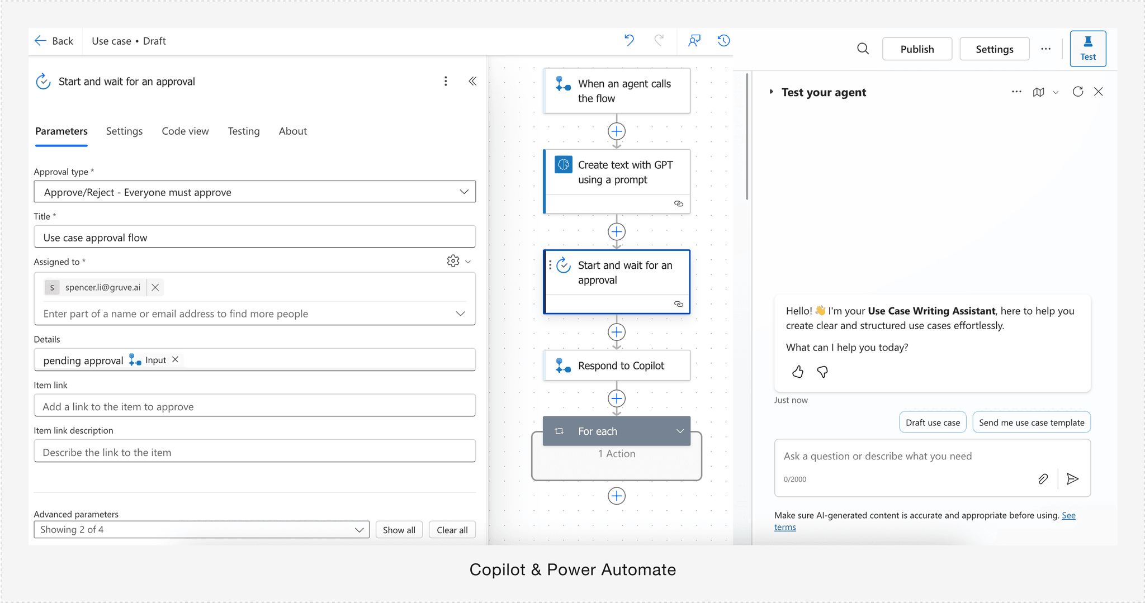Click the top bar Settings button

tap(995, 49)
